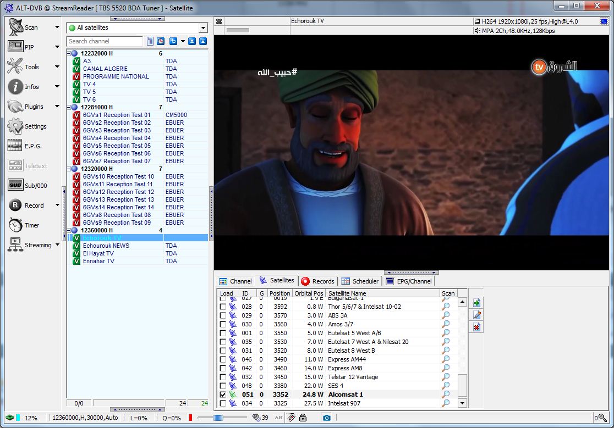The image size is (614, 428).
Task: Check the Amos 3/7 load checkbox
Action: coord(223,324)
